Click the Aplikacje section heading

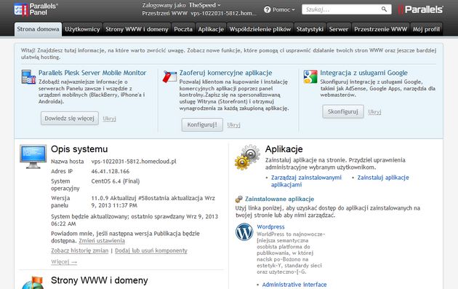click(284, 149)
